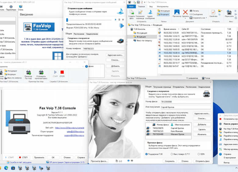Select Входящие in ribbon Папки group

click(163, 14)
